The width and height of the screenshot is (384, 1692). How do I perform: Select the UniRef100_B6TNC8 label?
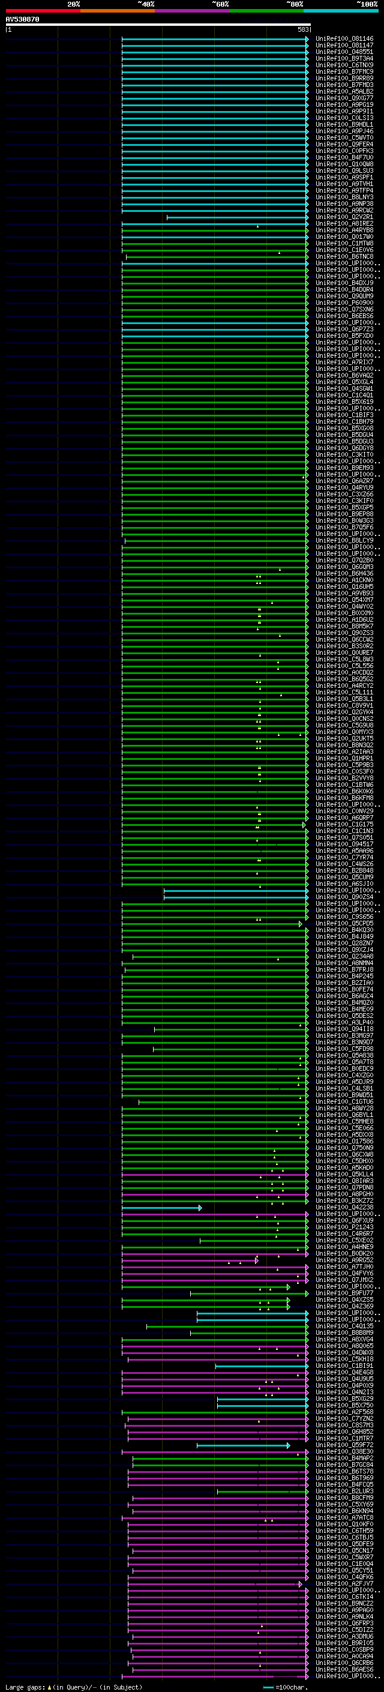pyautogui.click(x=344, y=257)
